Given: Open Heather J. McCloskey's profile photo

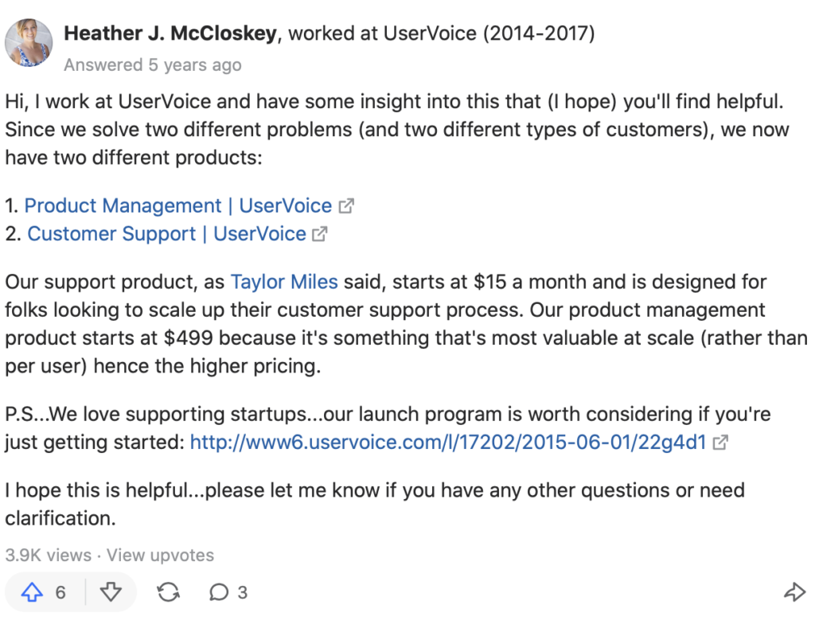Looking at the screenshot, I should (29, 43).
